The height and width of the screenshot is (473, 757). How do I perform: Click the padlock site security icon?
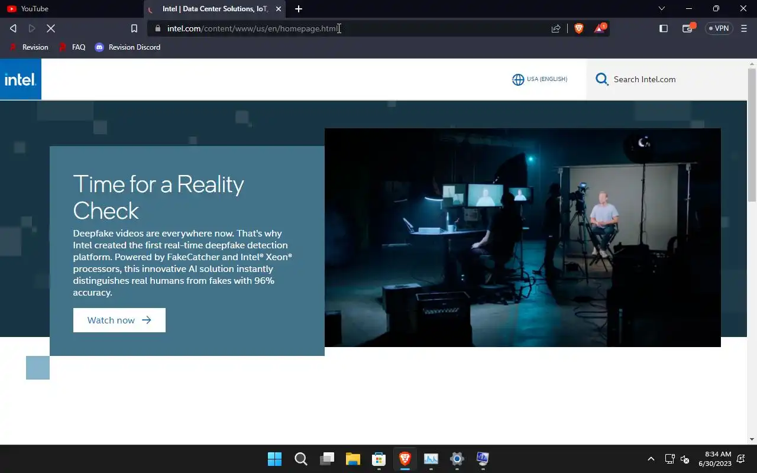(x=157, y=28)
